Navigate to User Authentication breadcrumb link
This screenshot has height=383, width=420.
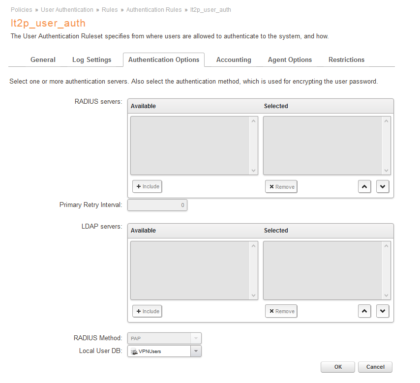tap(67, 10)
